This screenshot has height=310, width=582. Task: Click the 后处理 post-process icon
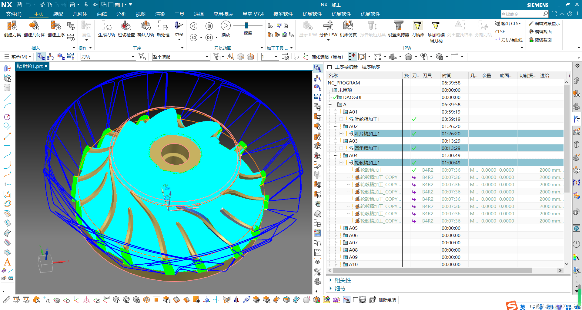click(163, 29)
